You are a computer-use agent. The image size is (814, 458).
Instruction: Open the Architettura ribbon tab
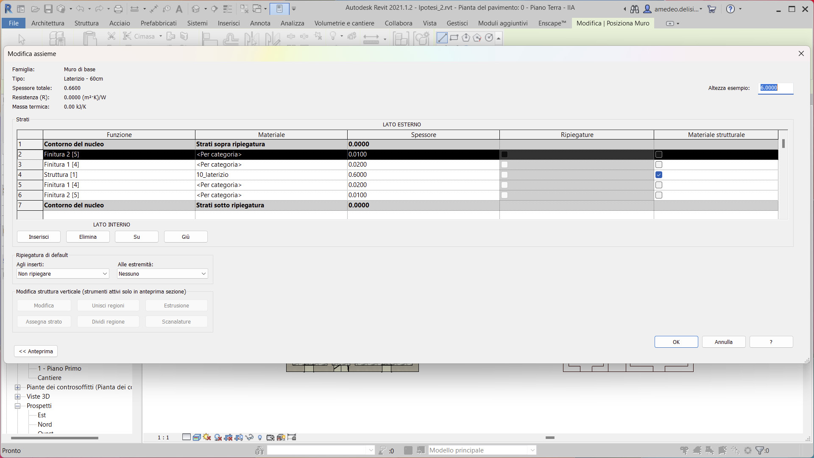click(x=48, y=23)
